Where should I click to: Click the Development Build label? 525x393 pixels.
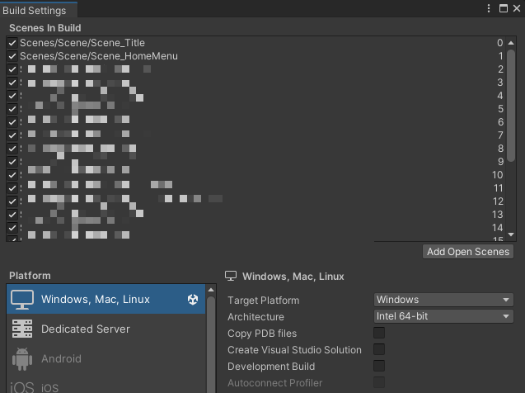tap(271, 367)
